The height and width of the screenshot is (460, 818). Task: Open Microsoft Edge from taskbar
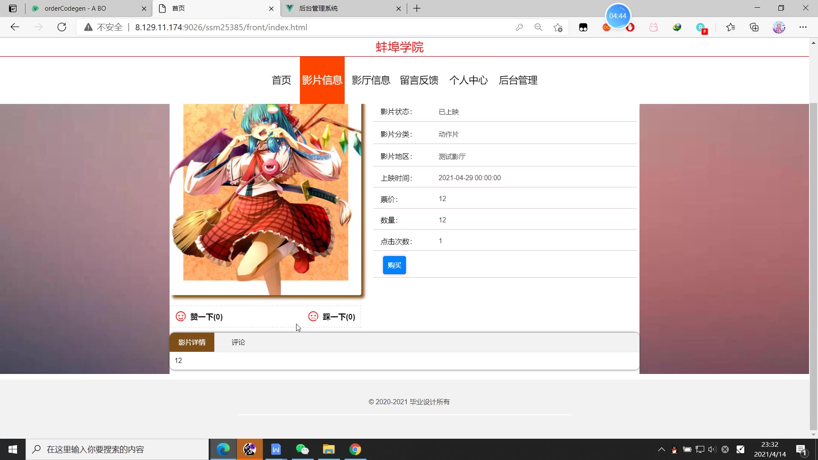223,449
